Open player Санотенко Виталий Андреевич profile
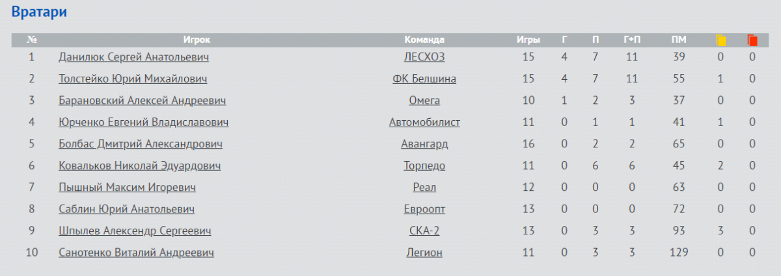This screenshot has width=781, height=276. [136, 253]
